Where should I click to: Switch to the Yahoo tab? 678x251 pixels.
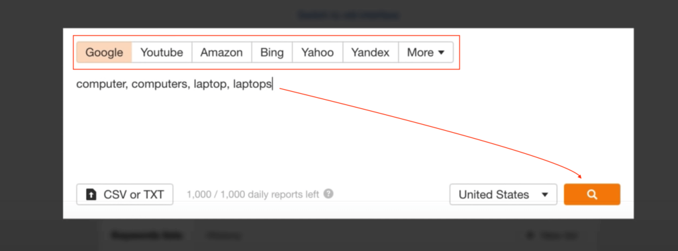pyautogui.click(x=317, y=53)
